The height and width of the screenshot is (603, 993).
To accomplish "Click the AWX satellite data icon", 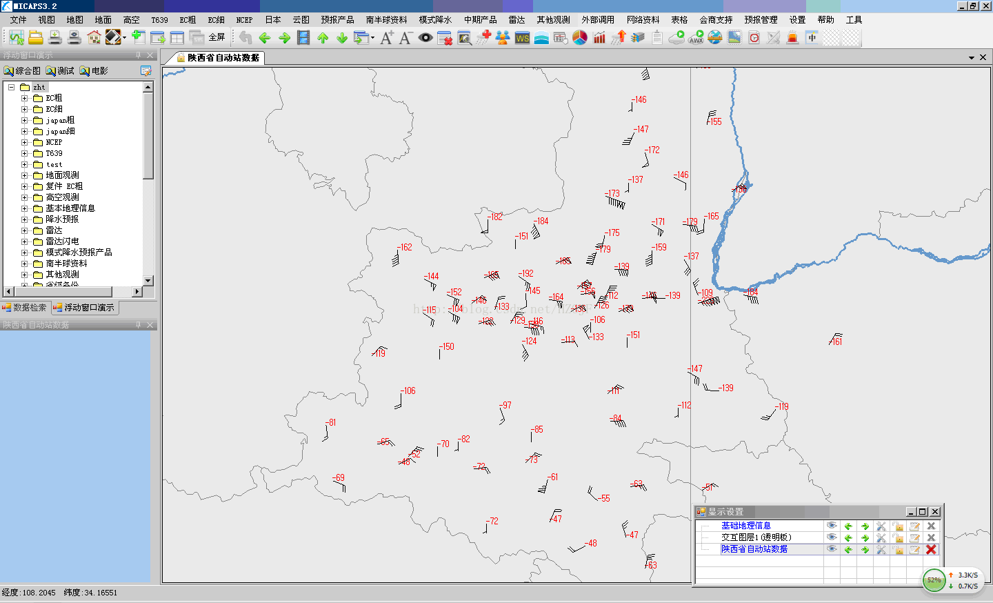I will click(x=695, y=38).
